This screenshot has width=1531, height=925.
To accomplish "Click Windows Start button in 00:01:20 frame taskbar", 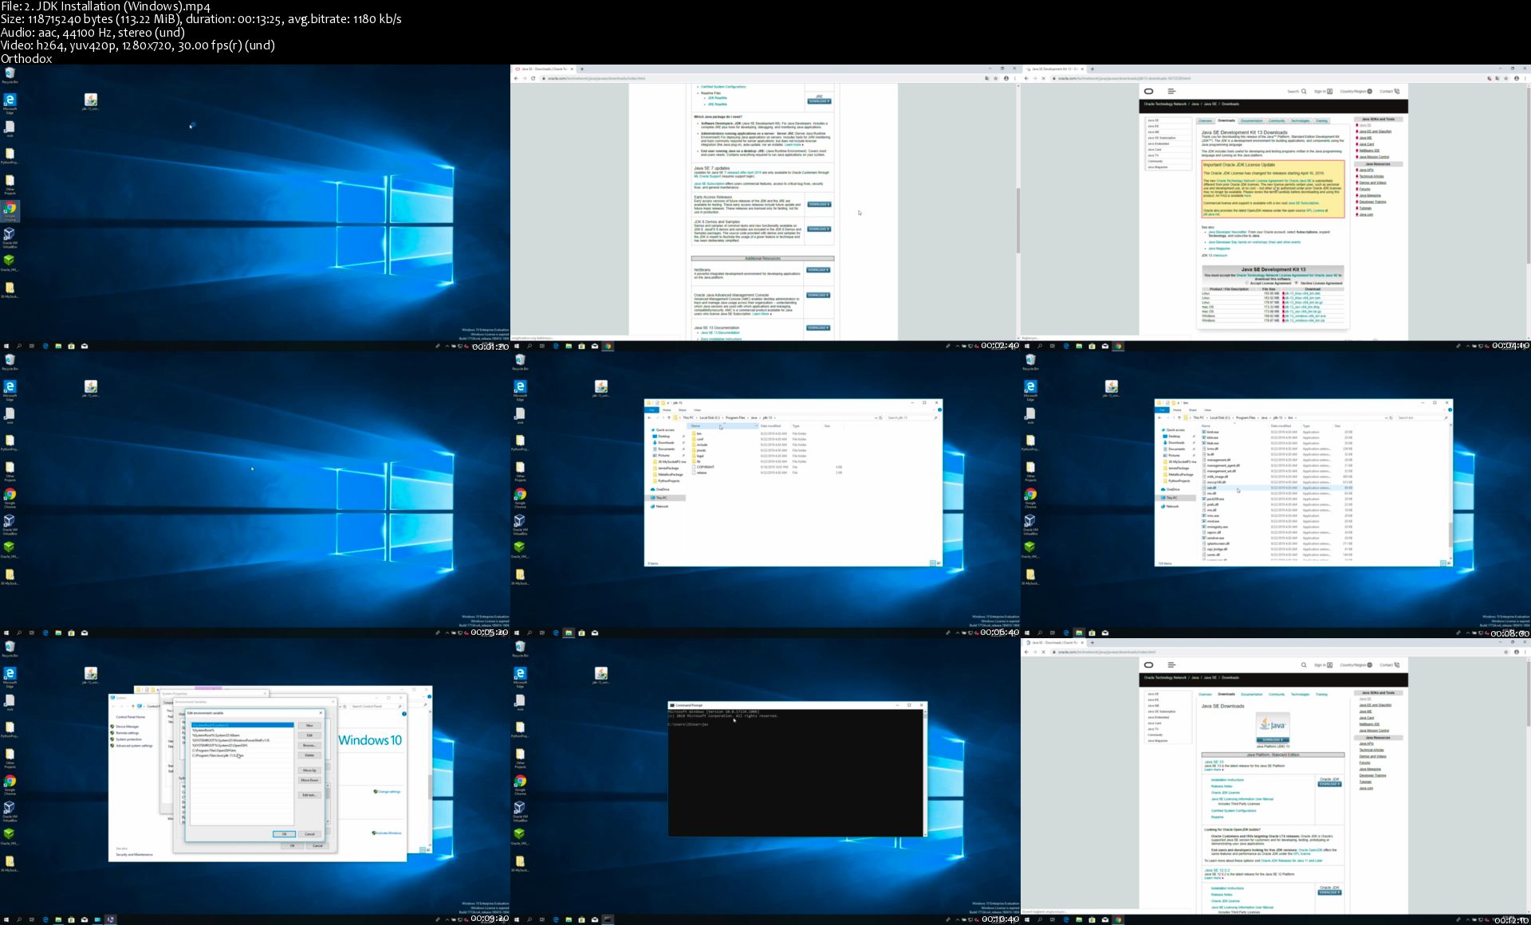I will pyautogui.click(x=6, y=346).
